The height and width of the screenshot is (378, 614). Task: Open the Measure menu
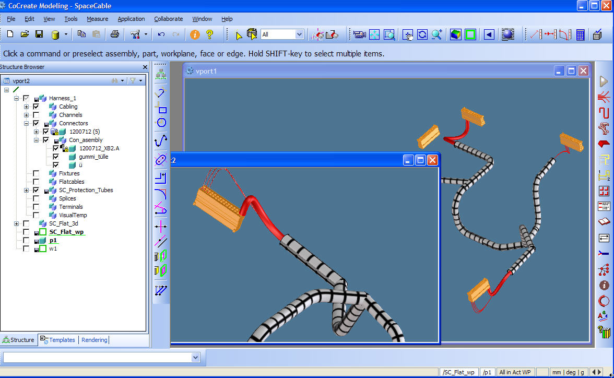(97, 19)
